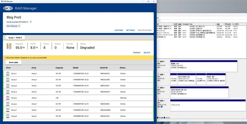Click the 56.0 TB capacity value
This screenshot has height=124, width=247.
coord(20,48)
